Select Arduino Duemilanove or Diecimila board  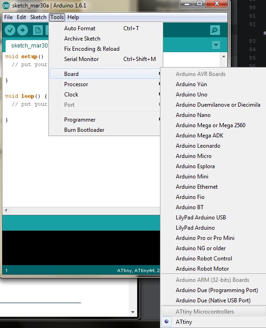213,104
